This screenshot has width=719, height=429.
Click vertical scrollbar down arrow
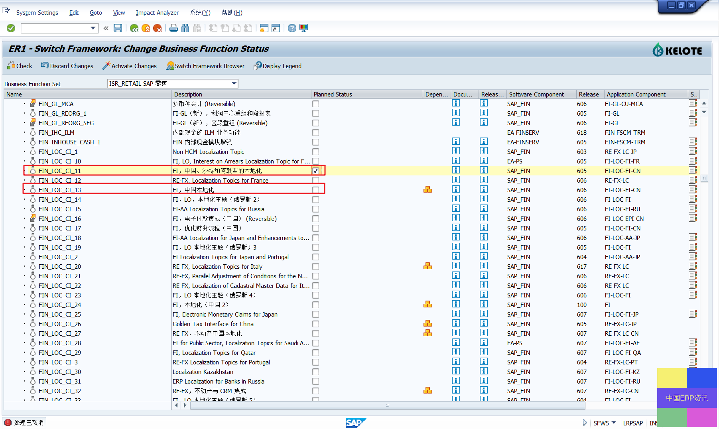[704, 112]
